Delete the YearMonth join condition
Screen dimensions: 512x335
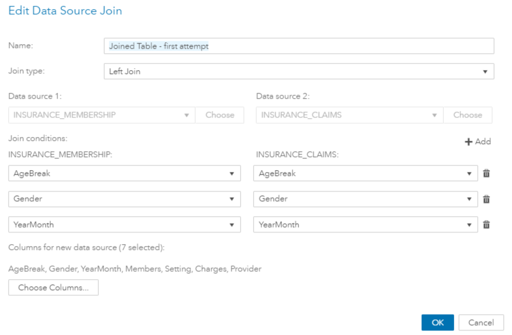click(486, 225)
